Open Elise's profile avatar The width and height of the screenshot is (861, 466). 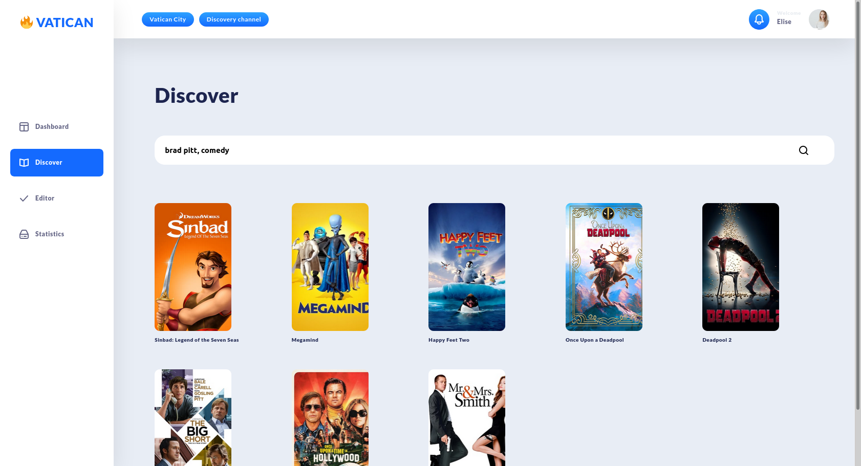click(x=819, y=19)
